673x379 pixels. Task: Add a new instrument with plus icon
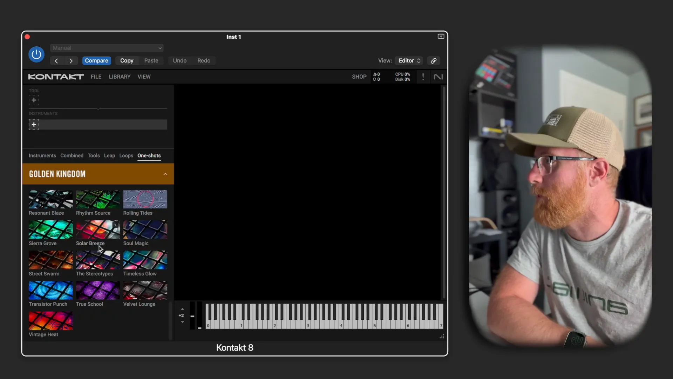tap(34, 125)
